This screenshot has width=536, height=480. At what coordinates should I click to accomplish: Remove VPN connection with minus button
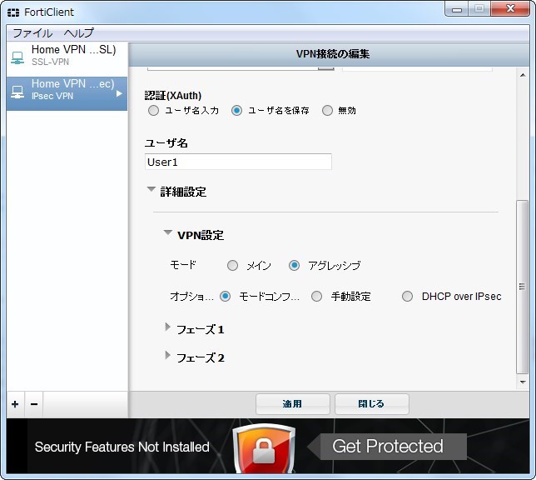(x=34, y=404)
